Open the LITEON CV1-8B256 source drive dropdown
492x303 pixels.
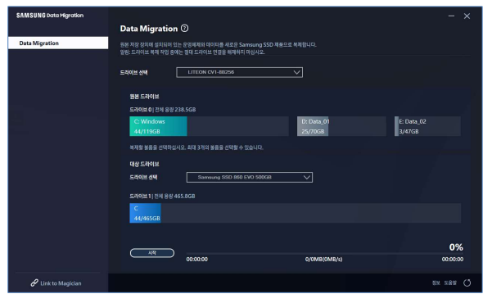pos(239,72)
